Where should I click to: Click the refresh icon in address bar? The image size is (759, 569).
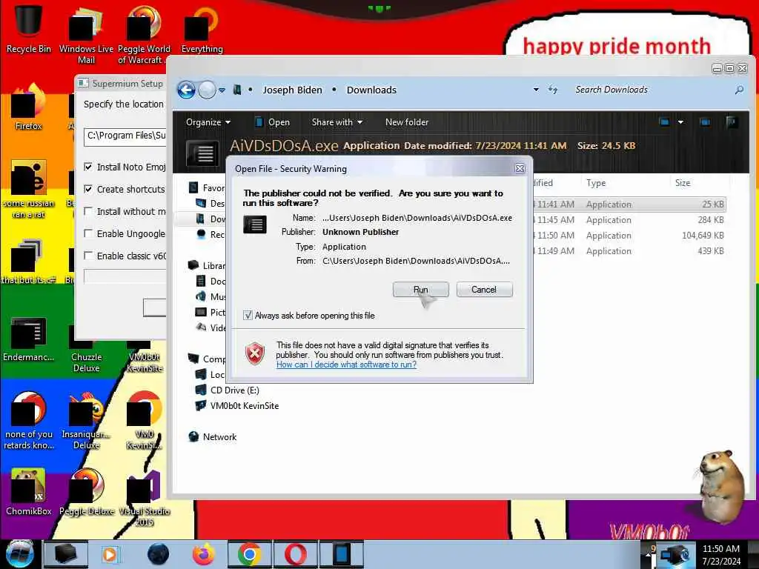coord(553,90)
